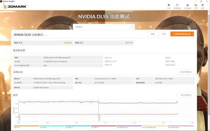The height and width of the screenshot is (131, 210).
Task: Click the 2560 × 1440 output resolution value
Action: (170, 61)
